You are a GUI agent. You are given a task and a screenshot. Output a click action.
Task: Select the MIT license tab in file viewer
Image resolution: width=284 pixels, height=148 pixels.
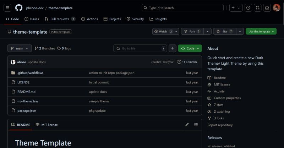[x=47, y=125]
